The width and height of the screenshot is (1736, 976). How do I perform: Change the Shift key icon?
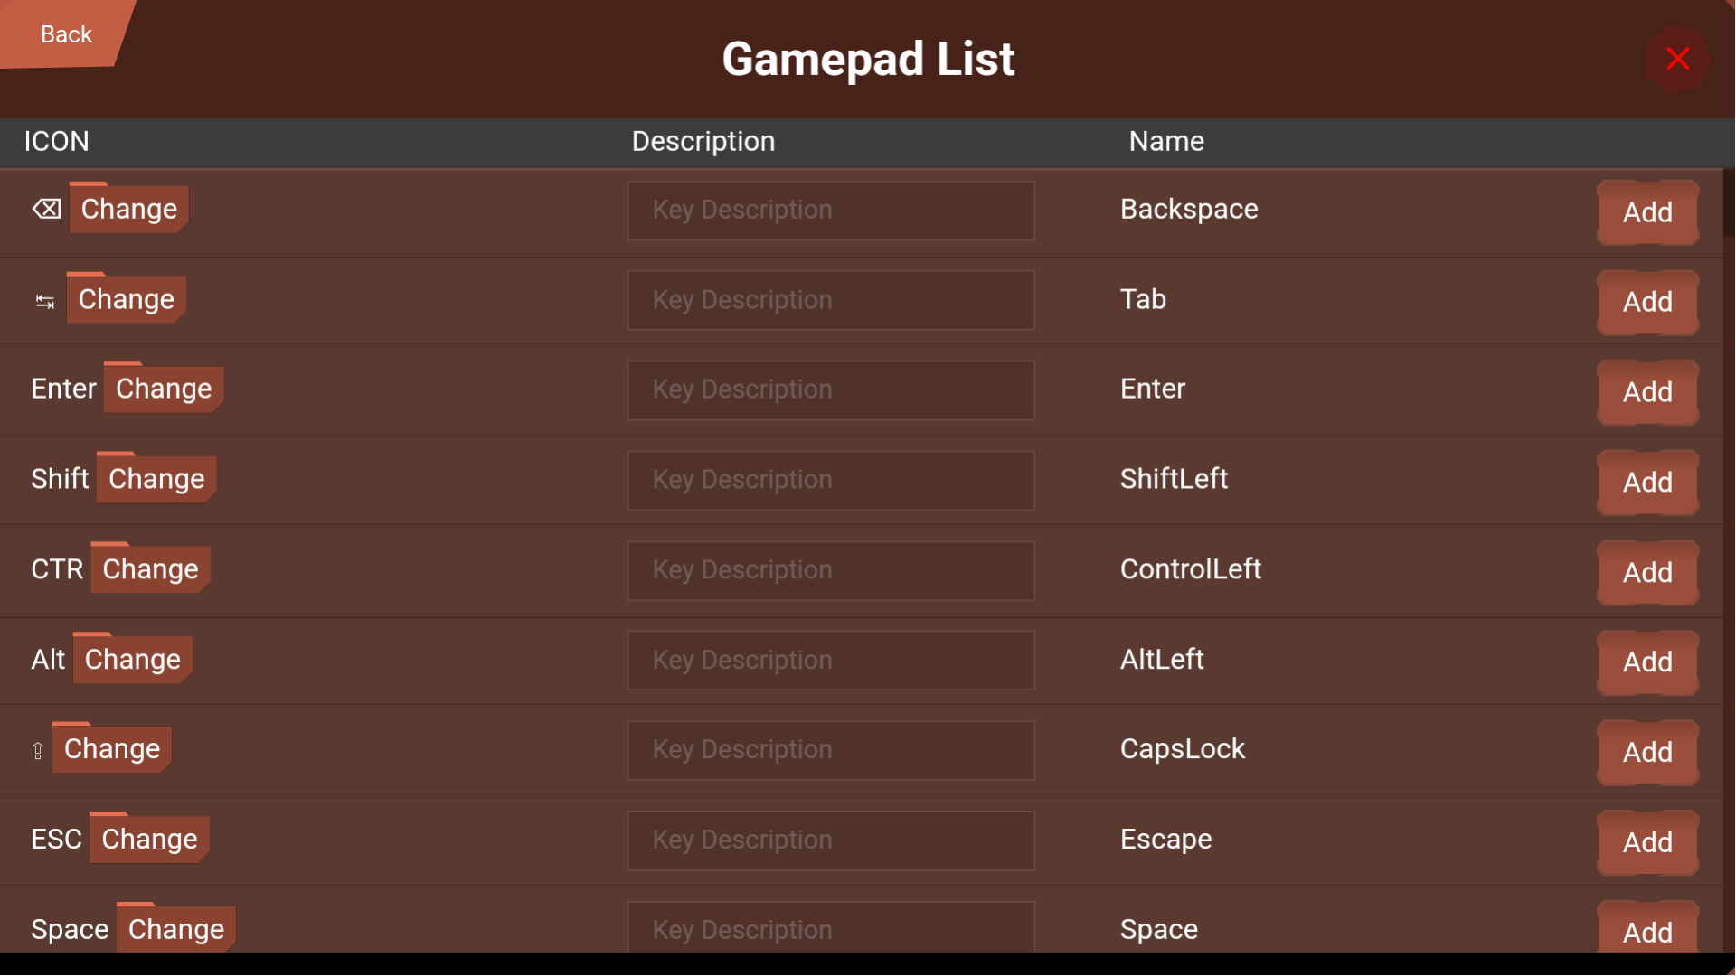click(155, 478)
